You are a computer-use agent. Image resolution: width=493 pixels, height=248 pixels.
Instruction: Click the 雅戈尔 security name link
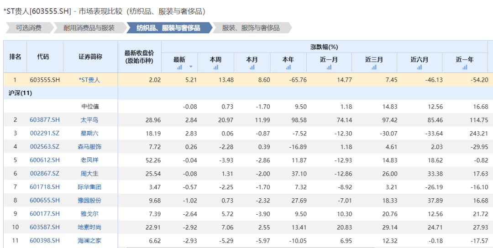89,214
